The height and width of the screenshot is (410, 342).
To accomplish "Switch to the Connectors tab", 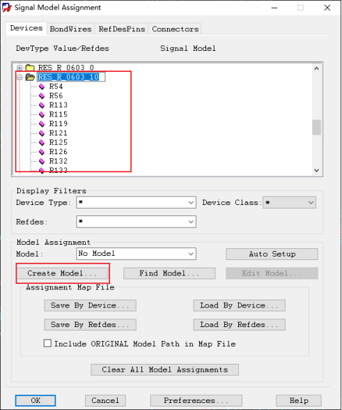I will point(176,29).
